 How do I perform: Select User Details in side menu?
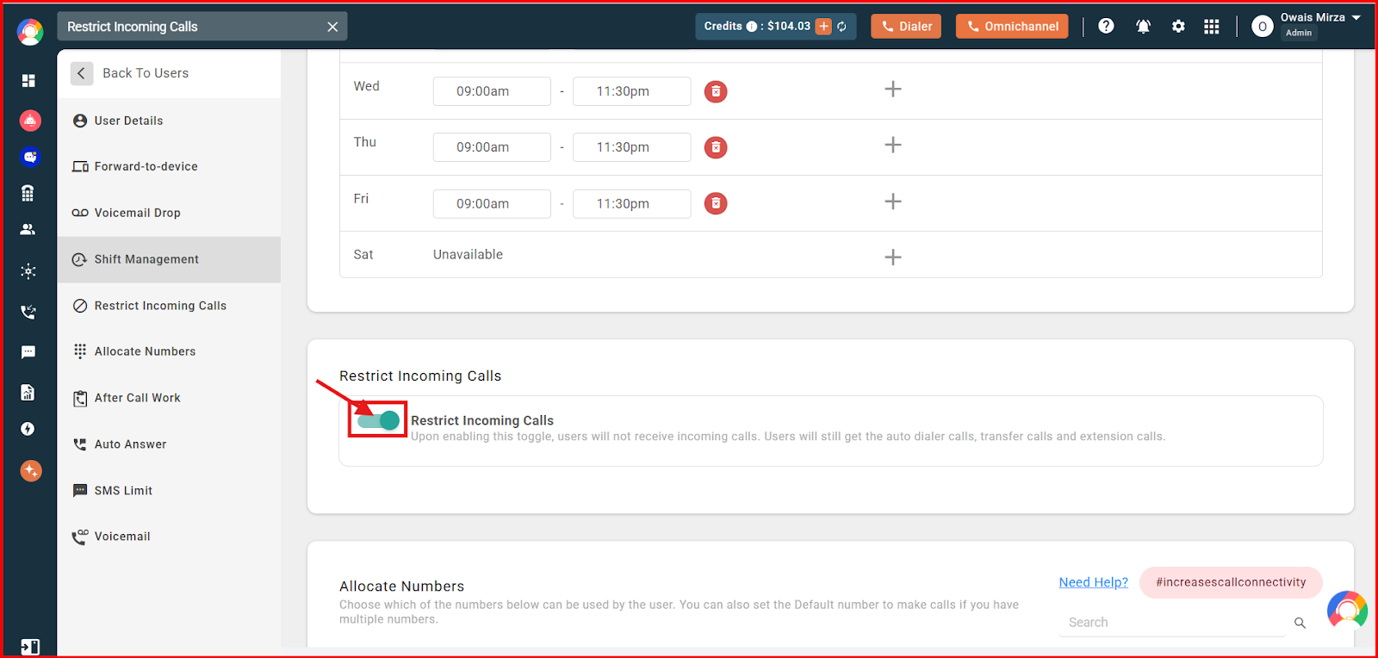click(x=169, y=121)
